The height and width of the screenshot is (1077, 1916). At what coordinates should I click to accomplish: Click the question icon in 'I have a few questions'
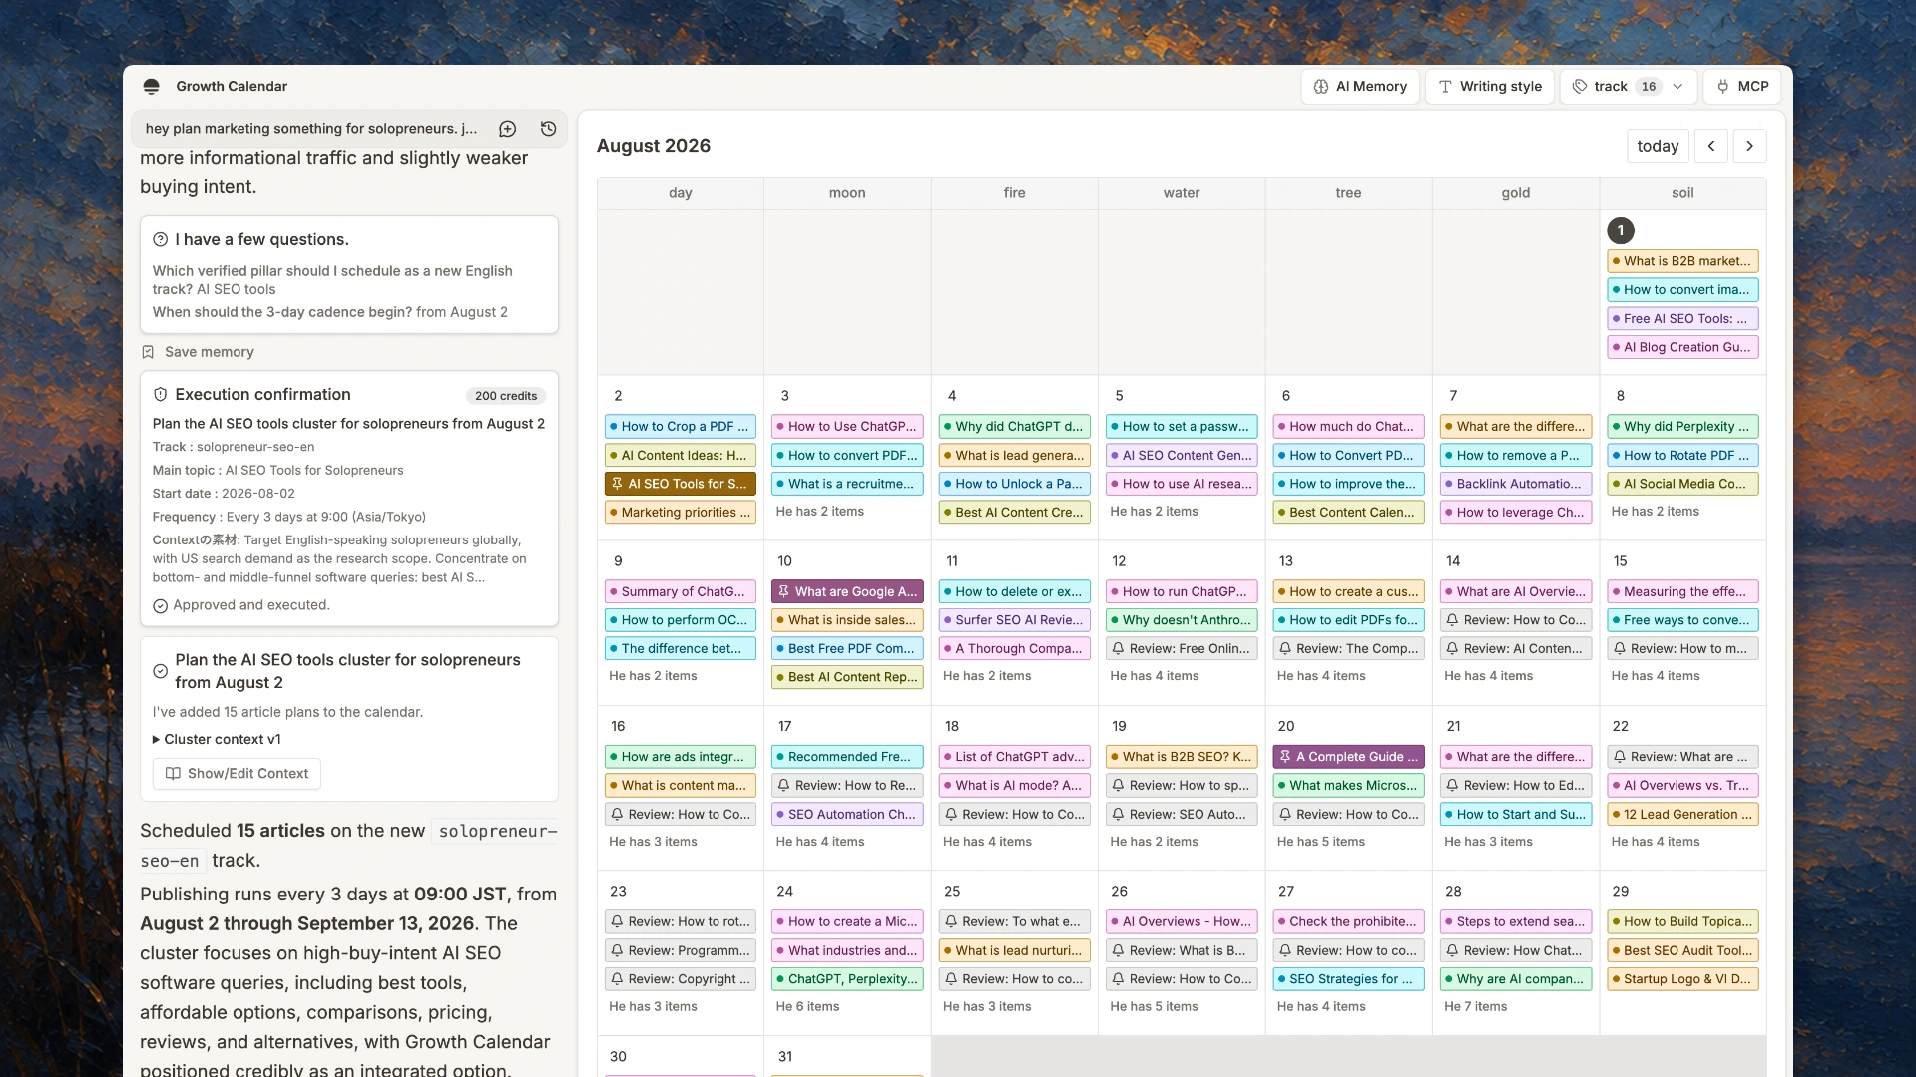pyautogui.click(x=160, y=240)
